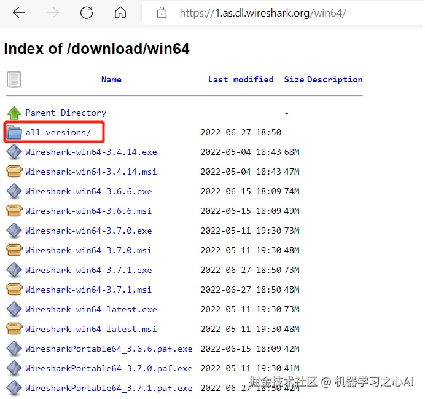Sort listing by Last modified column
Screen dimensions: 425x399
[241, 79]
